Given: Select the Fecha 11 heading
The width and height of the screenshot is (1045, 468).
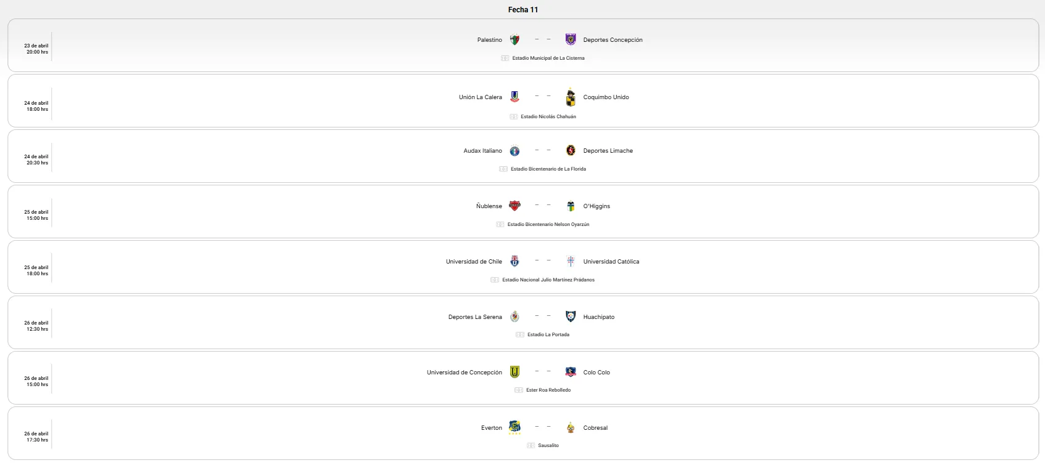Looking at the screenshot, I should coord(522,10).
